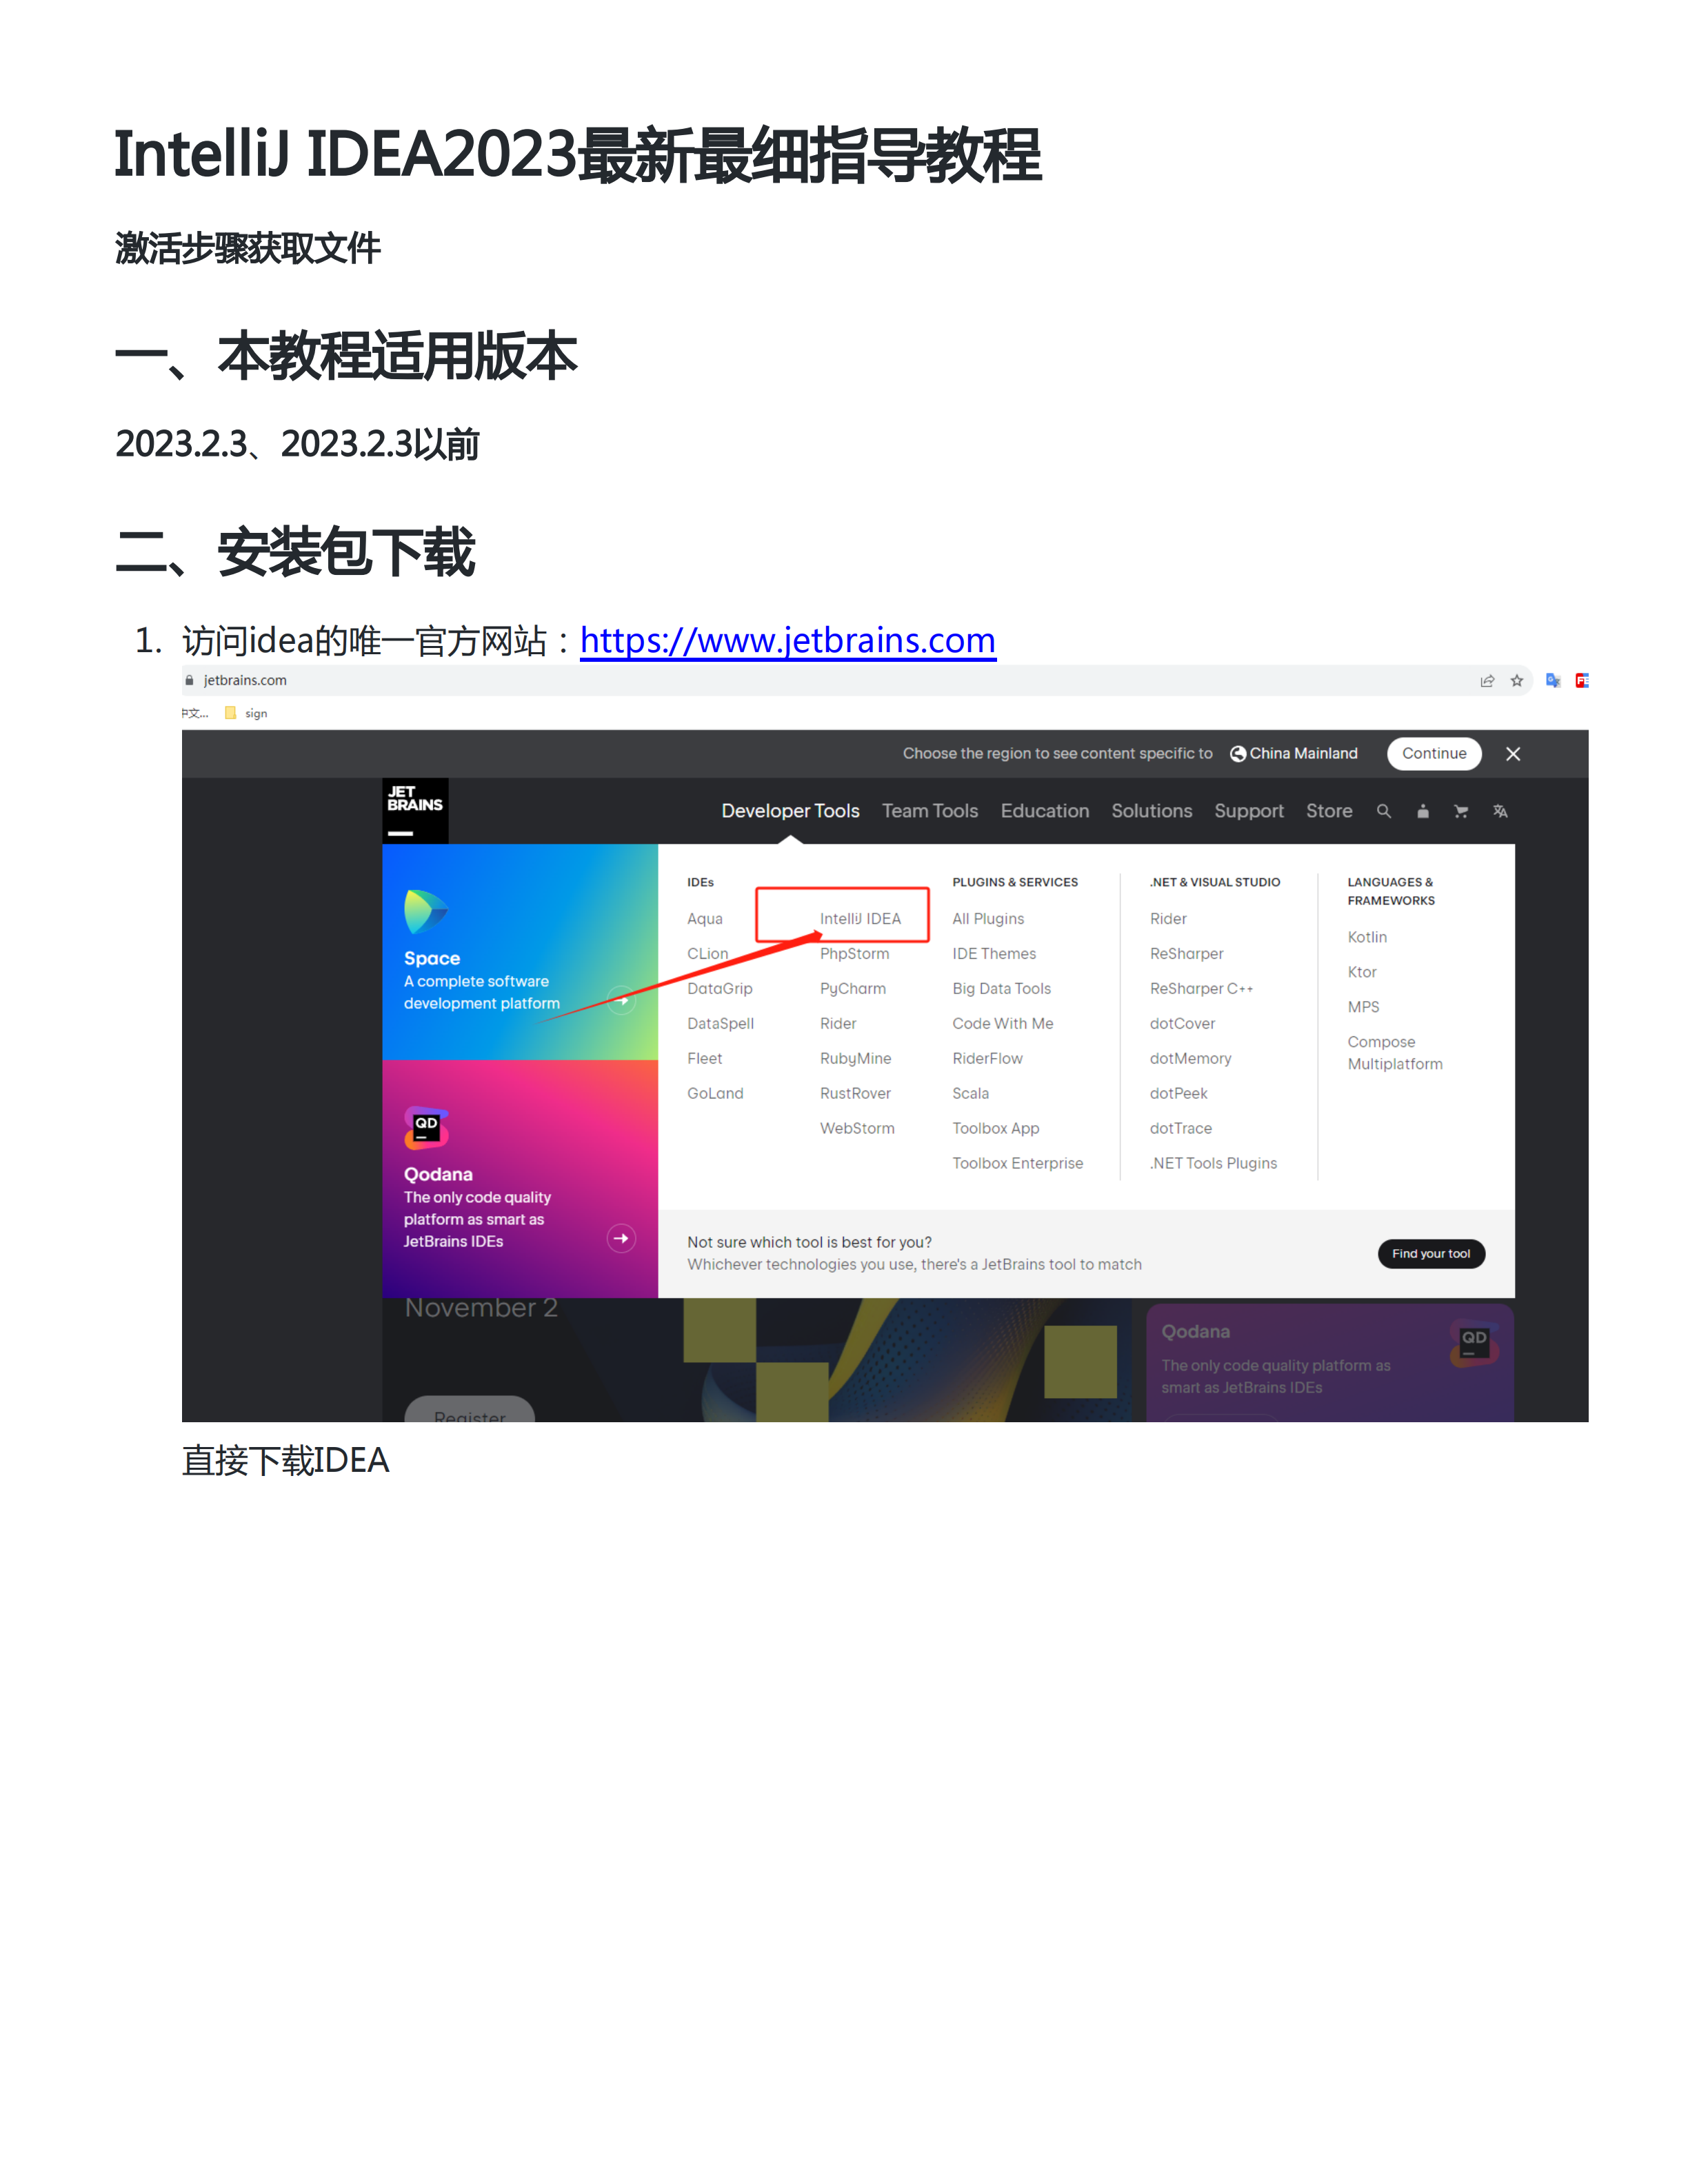Select IntelliJ IDEA from the IDEs list

861,917
